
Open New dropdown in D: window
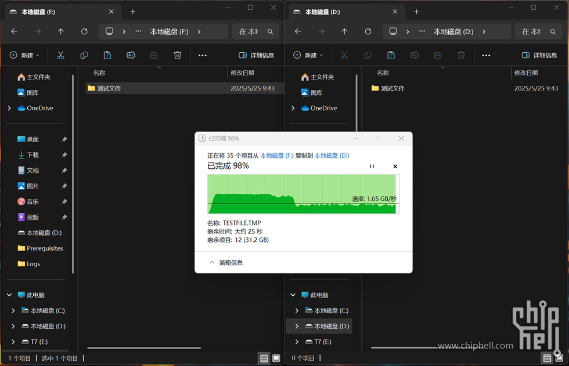click(x=308, y=55)
